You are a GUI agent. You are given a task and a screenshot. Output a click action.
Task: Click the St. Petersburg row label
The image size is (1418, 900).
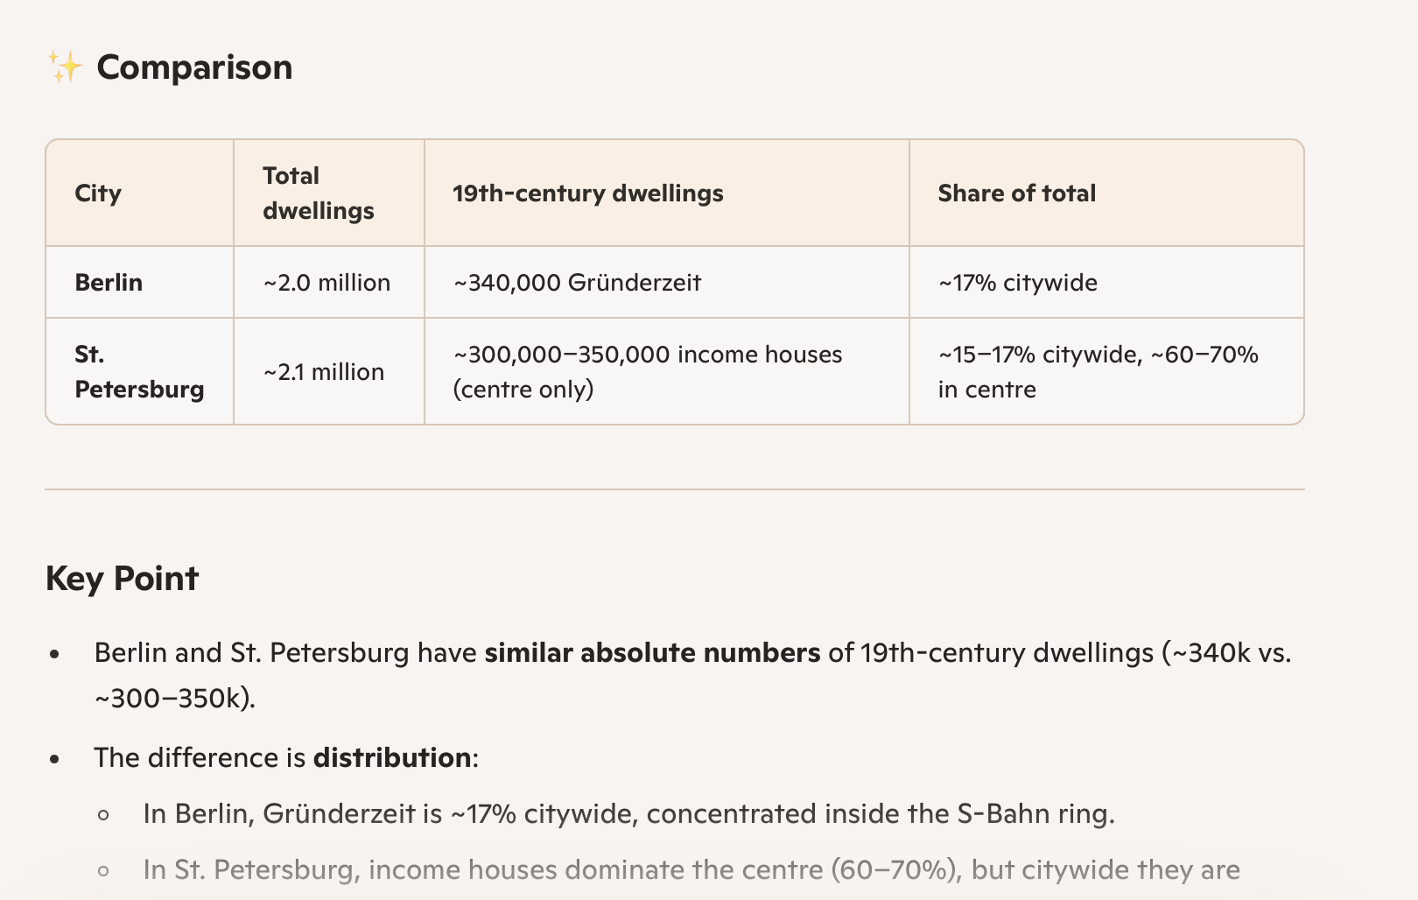(138, 372)
